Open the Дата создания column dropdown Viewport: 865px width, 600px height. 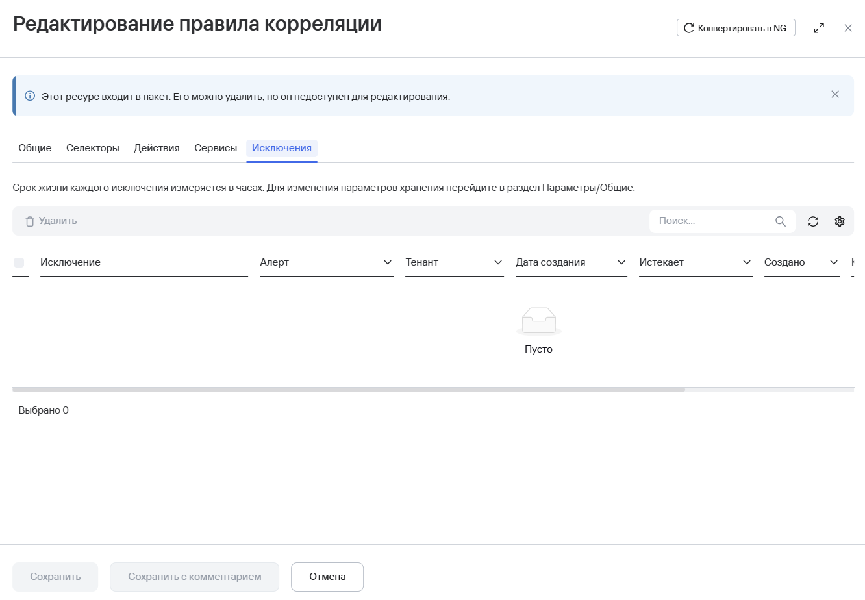click(x=621, y=262)
